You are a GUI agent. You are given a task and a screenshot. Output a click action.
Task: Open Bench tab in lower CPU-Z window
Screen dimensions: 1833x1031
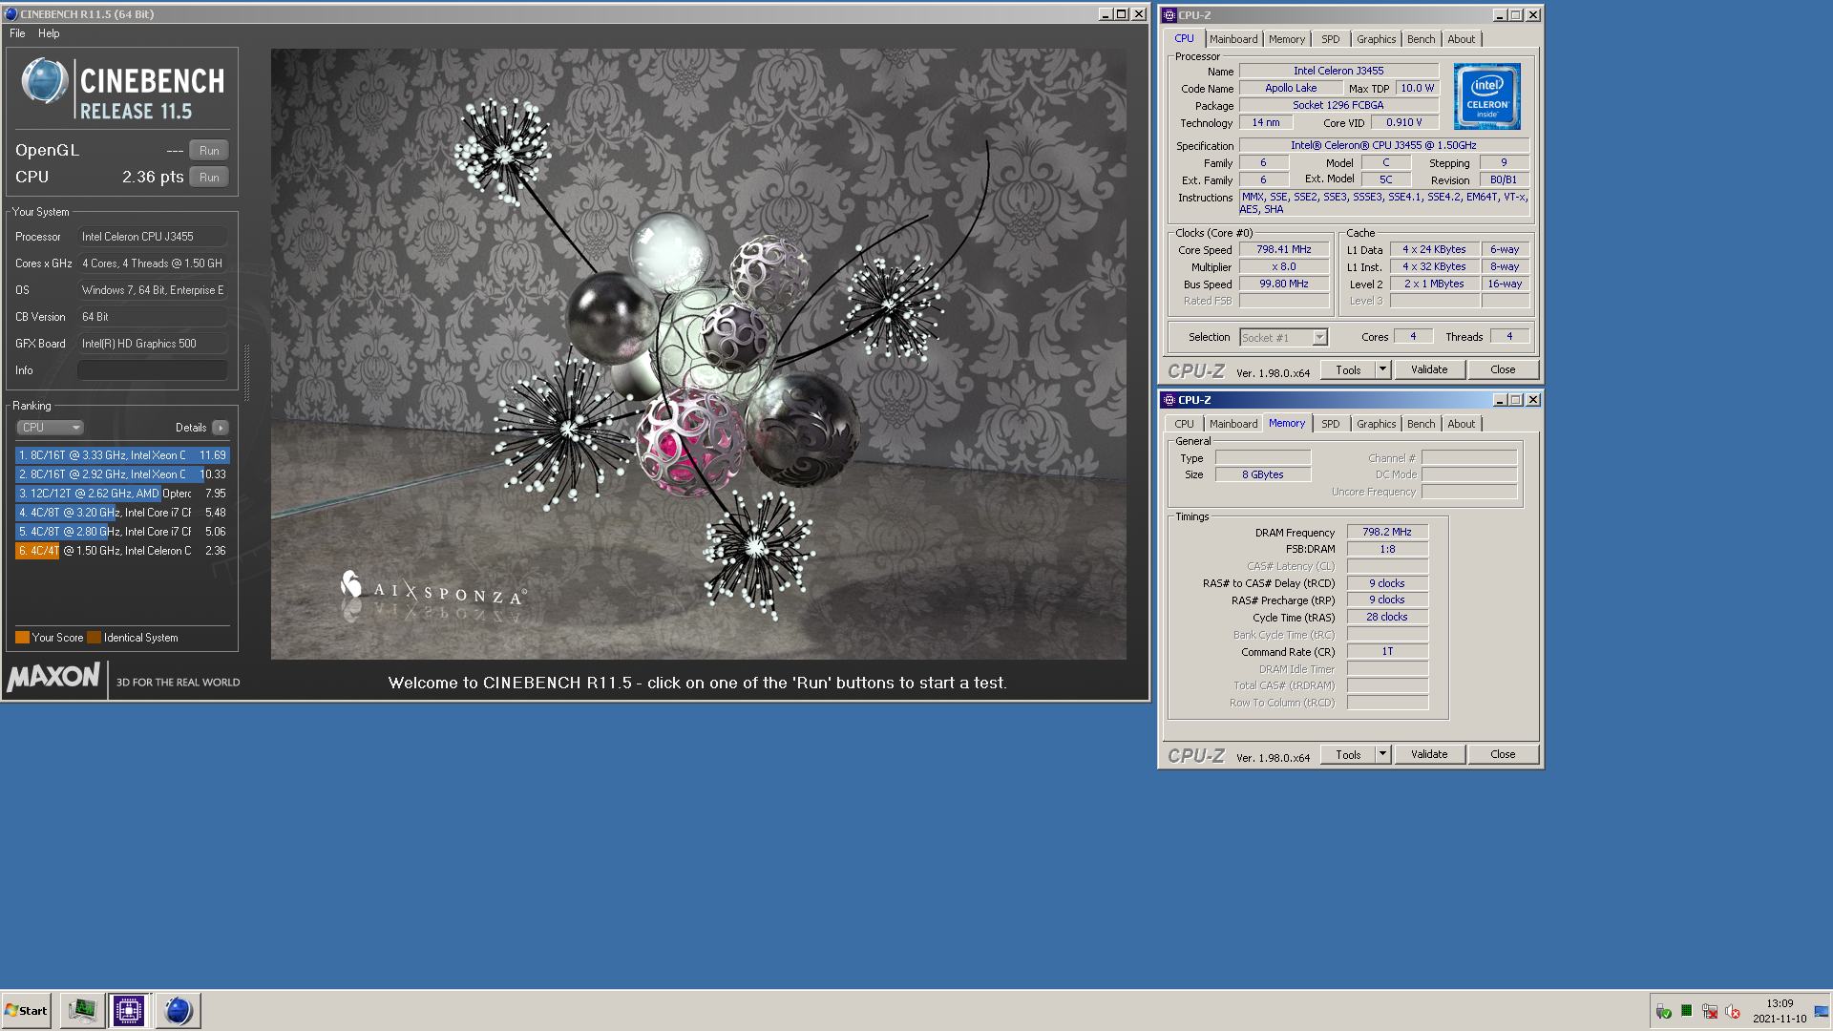[x=1421, y=424]
